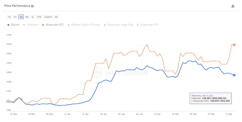This screenshot has width=242, height=122.
Task: Click the '9. Jan' axis label
Action: [x=86, y=114]
